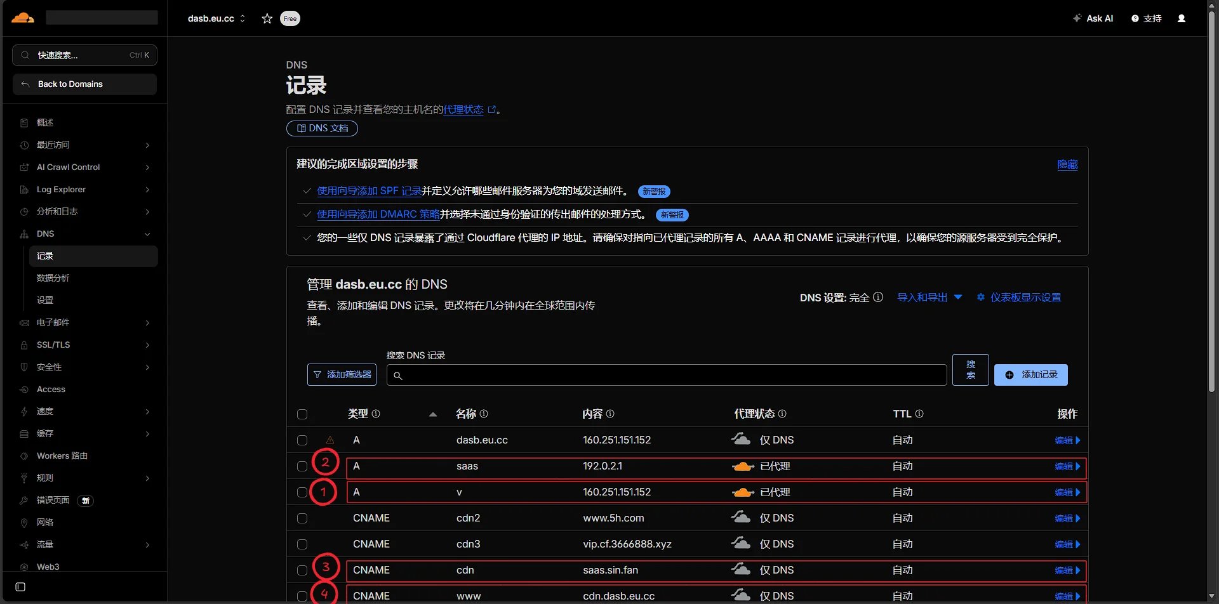Open the DNS 记录 sidebar page
The width and height of the screenshot is (1219, 604).
tap(93, 256)
